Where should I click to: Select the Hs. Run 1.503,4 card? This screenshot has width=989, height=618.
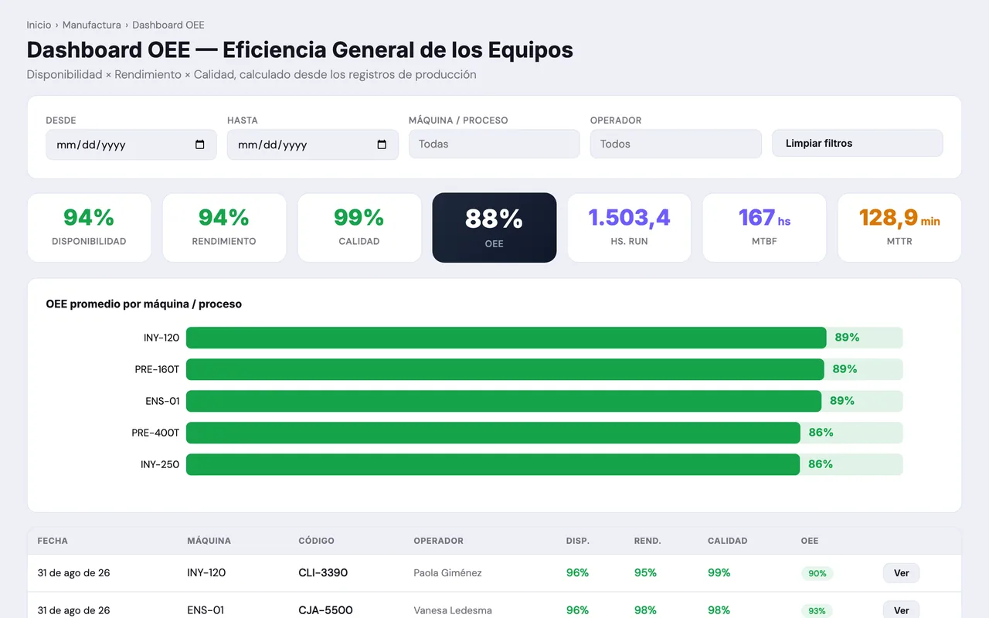(x=629, y=228)
